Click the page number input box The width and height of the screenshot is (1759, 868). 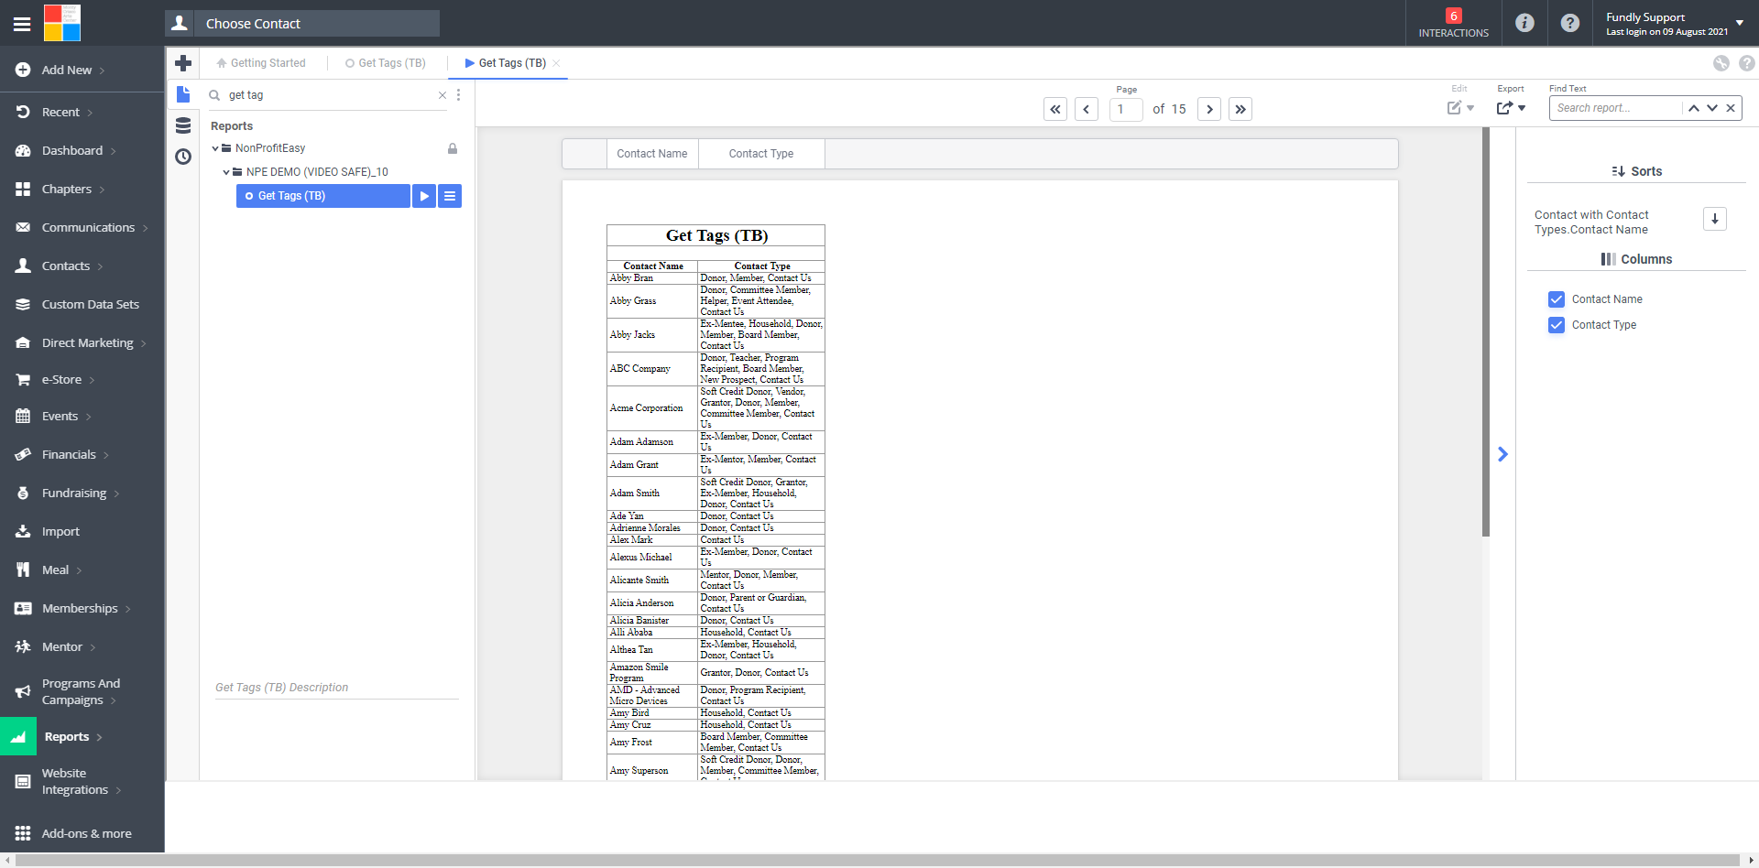click(x=1126, y=109)
